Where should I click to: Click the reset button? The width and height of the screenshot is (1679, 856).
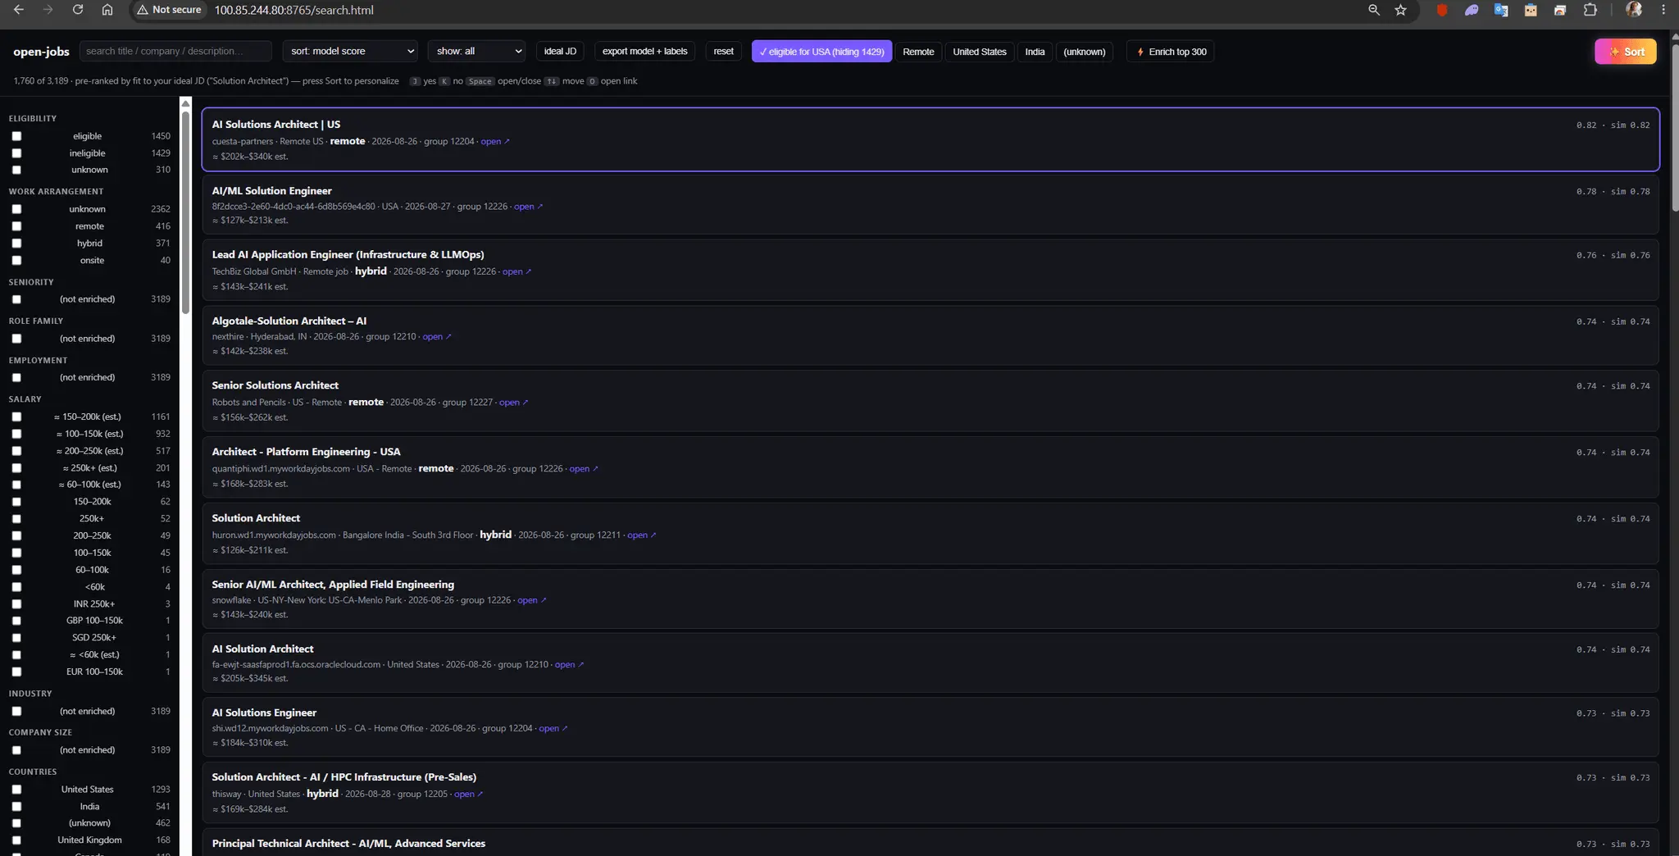[x=723, y=51]
